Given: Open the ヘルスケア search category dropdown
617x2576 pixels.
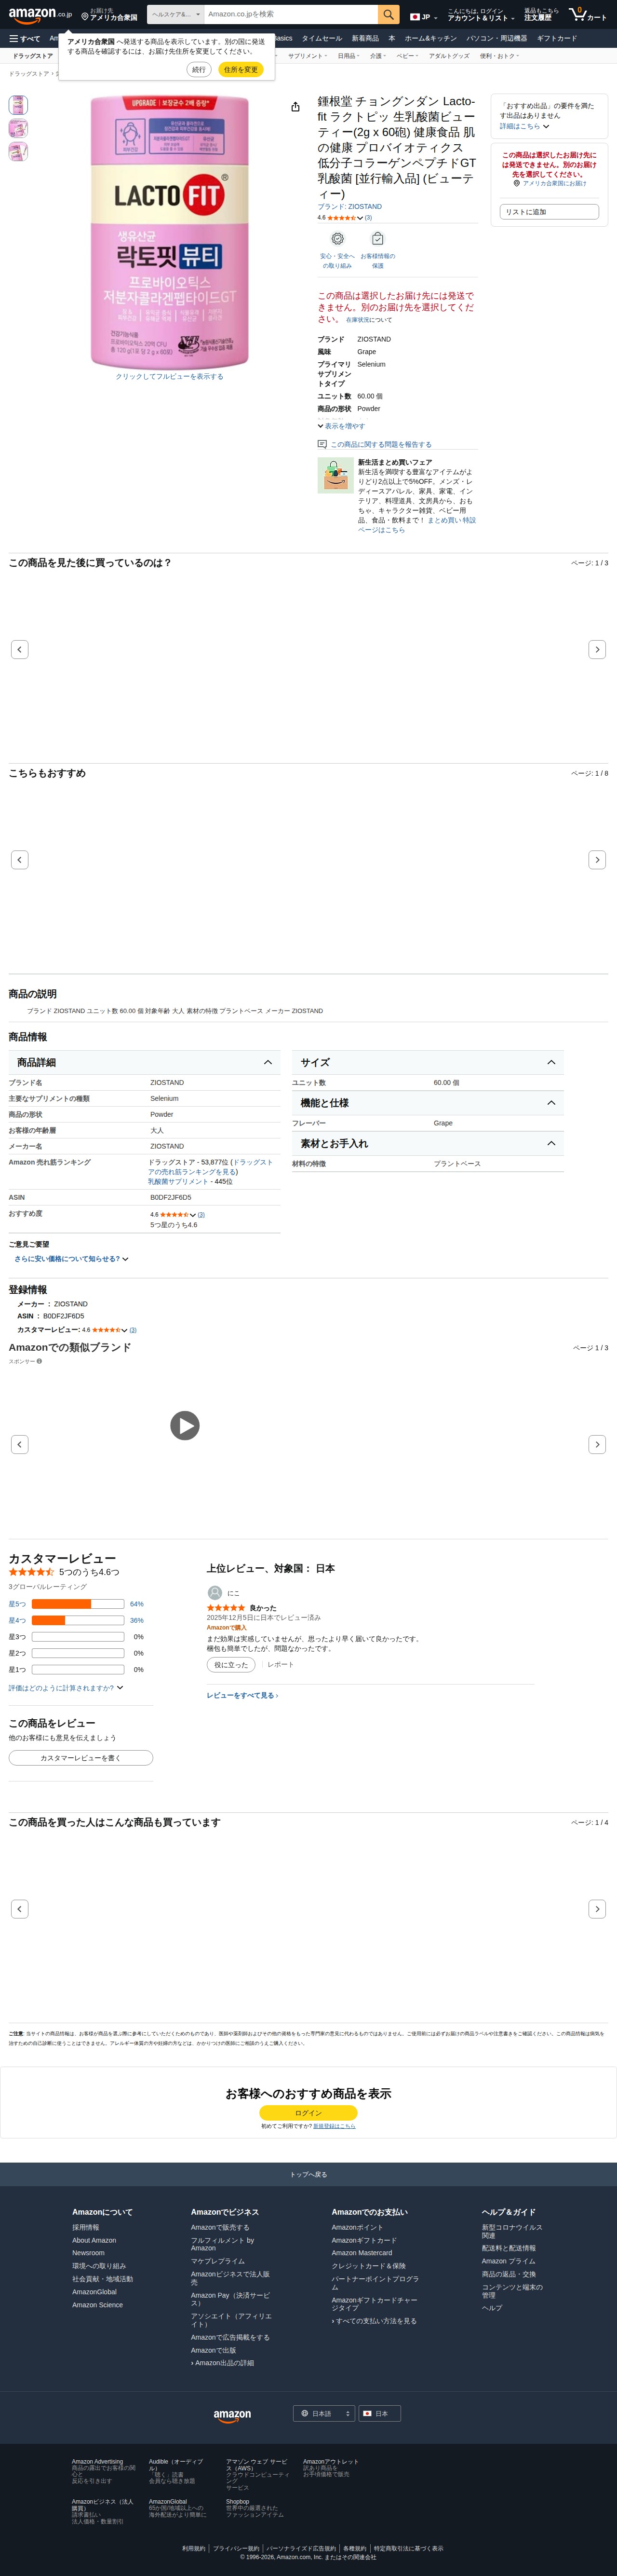Looking at the screenshot, I should [x=175, y=15].
